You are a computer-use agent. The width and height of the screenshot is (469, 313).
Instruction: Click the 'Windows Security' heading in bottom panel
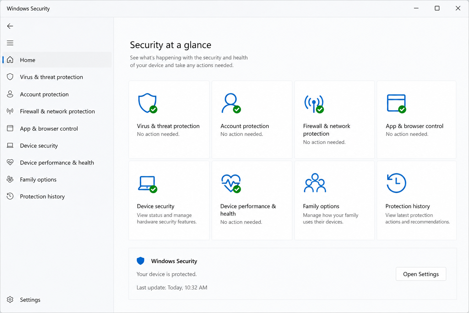pyautogui.click(x=174, y=261)
